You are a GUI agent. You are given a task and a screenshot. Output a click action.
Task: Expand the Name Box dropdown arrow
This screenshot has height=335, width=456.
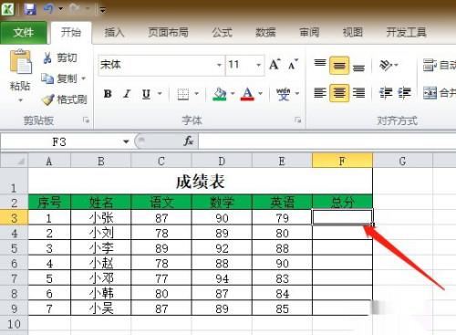point(126,141)
